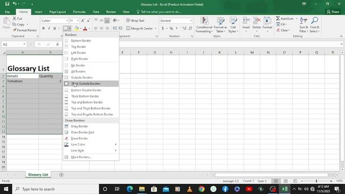The height and width of the screenshot is (194, 345).
Task: Apply Percent Style
Action: (x=171, y=28)
